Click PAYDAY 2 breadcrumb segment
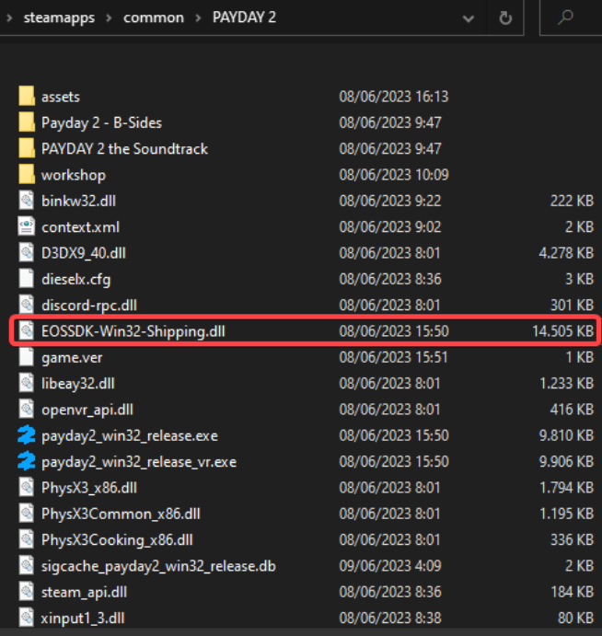This screenshot has height=636, width=602. tap(244, 17)
